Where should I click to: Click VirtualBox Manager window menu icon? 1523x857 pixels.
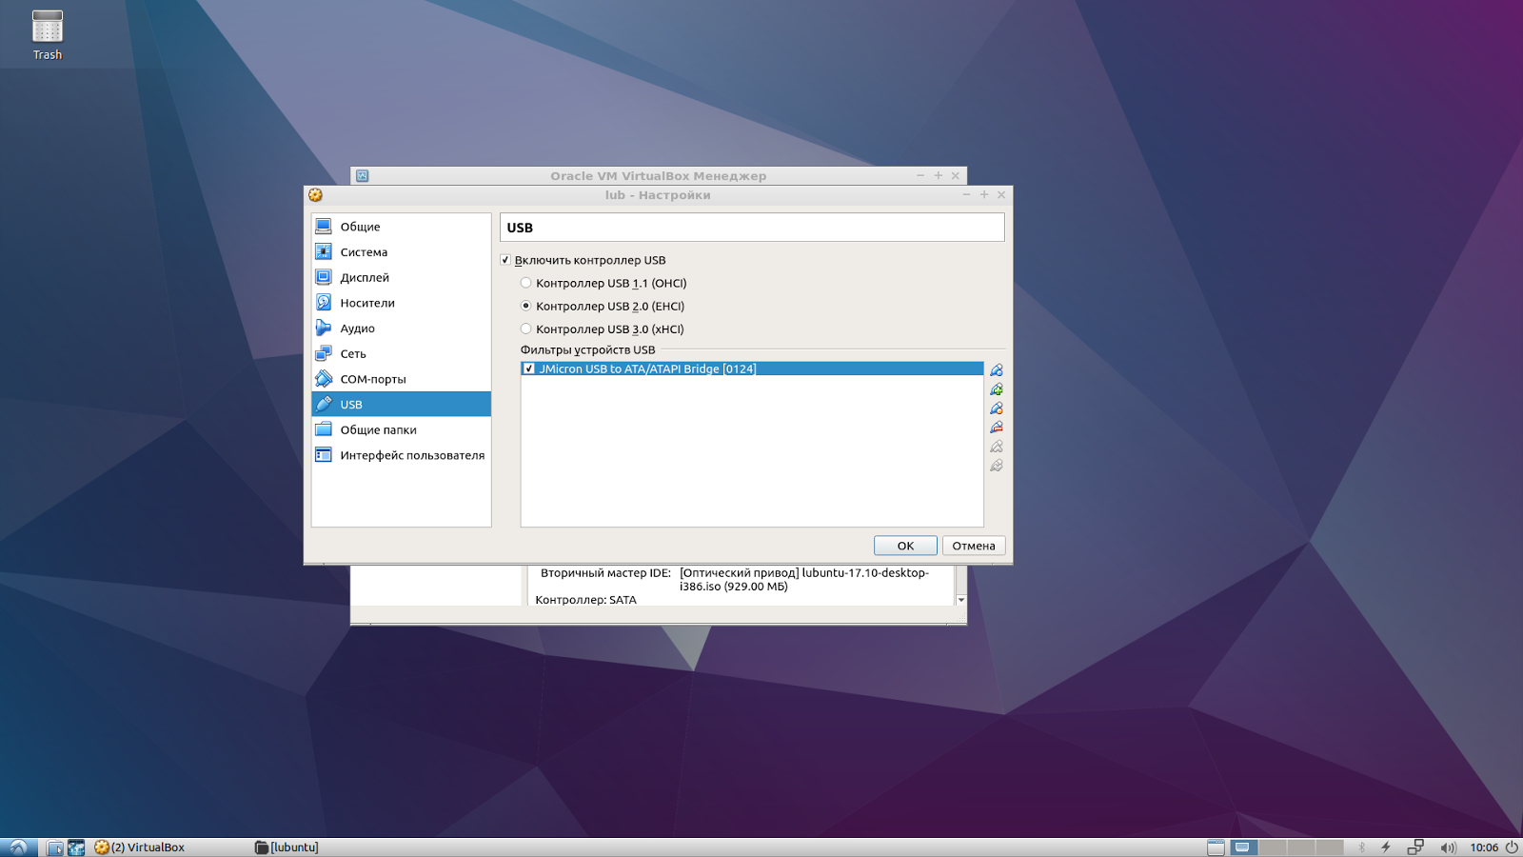(362, 176)
